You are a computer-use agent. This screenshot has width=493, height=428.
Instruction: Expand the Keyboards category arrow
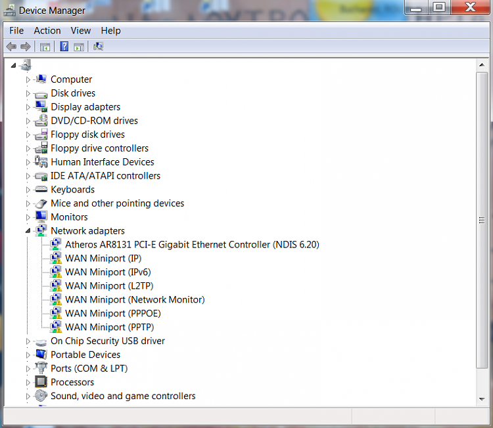click(28, 190)
